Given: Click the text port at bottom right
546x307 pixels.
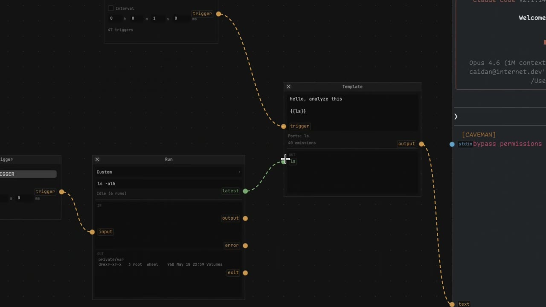Looking at the screenshot, I should [452, 304].
